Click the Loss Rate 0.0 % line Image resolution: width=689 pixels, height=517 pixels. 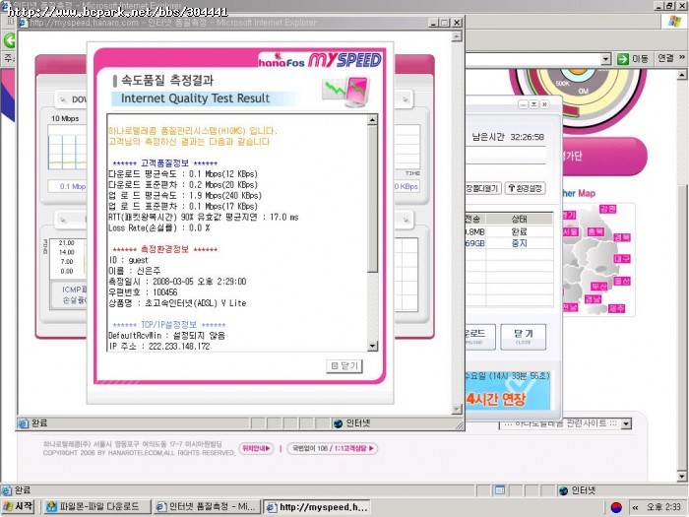tap(159, 227)
